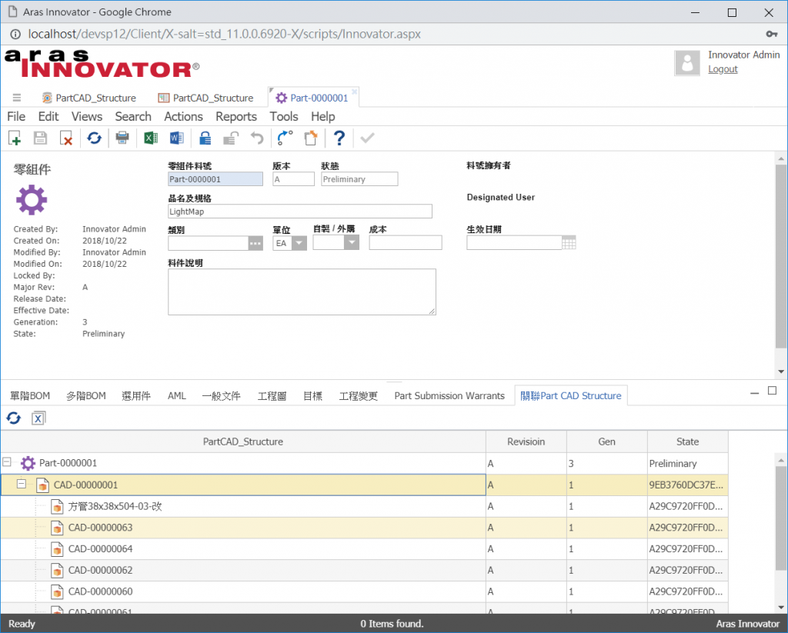Open the hamburger navigation menu

pyautogui.click(x=17, y=98)
